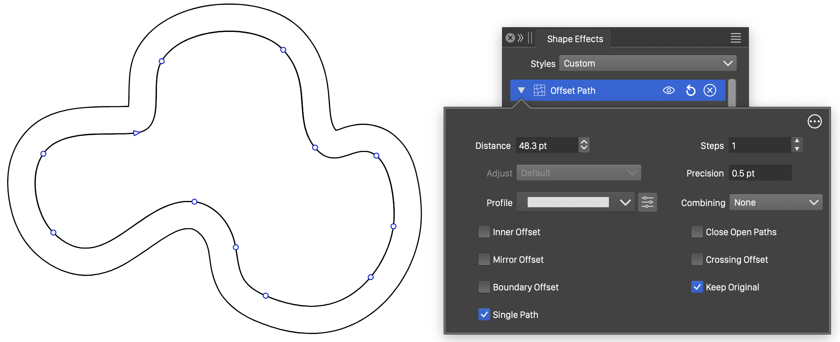Click the Offset Path effect icon
The width and height of the screenshot is (840, 342).
(x=539, y=90)
